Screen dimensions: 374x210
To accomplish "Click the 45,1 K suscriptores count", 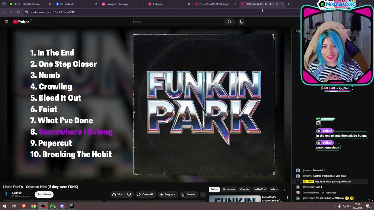I will click(21, 196).
